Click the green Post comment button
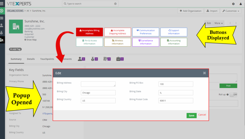 point(228,86)
